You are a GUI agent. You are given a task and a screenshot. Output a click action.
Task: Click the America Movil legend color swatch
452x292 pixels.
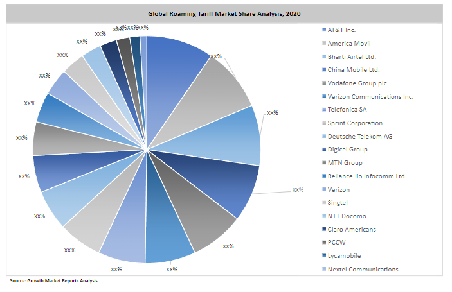point(324,43)
